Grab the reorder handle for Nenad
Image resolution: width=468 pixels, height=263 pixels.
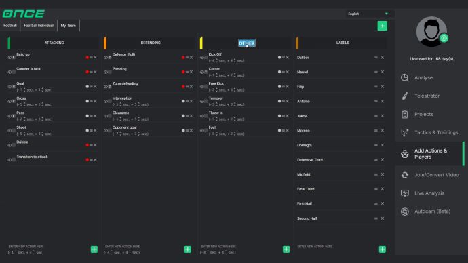point(376,72)
